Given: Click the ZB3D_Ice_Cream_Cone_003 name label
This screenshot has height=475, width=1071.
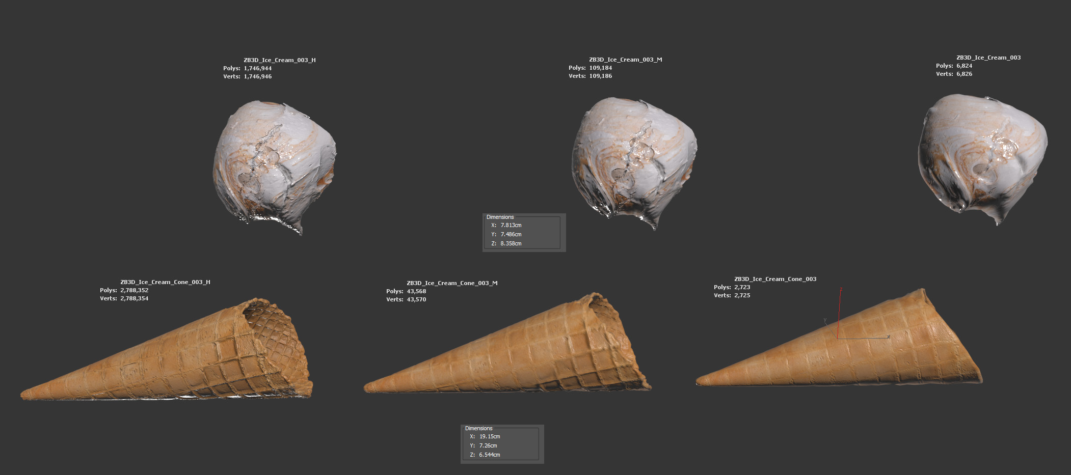Looking at the screenshot, I should 775,279.
